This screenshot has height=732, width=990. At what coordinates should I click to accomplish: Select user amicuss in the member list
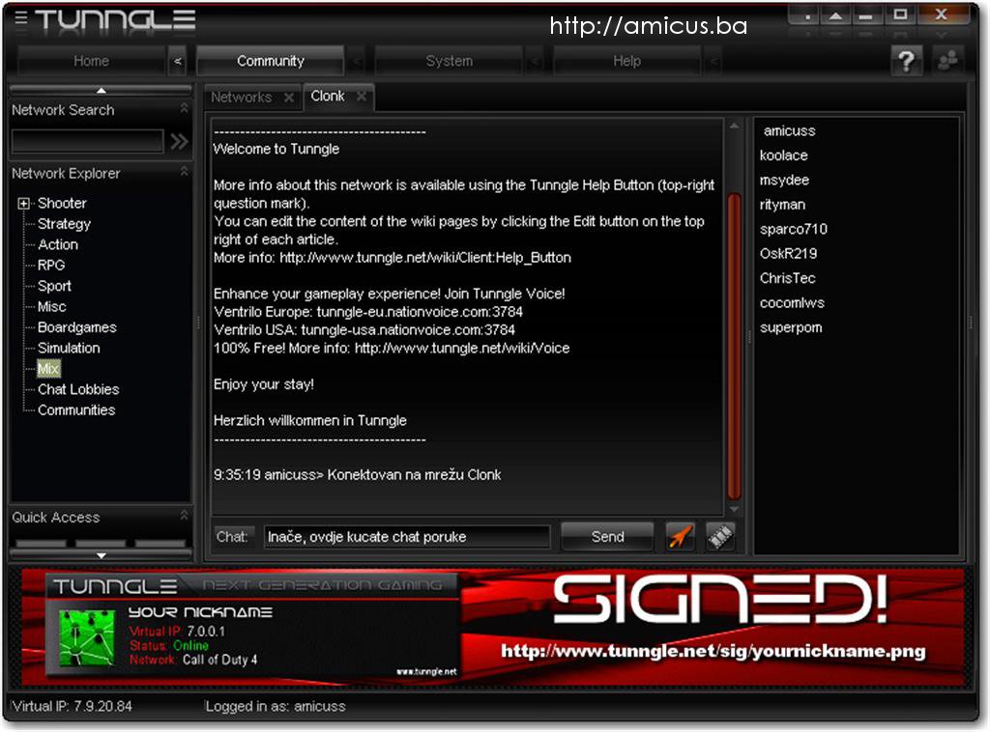point(789,131)
